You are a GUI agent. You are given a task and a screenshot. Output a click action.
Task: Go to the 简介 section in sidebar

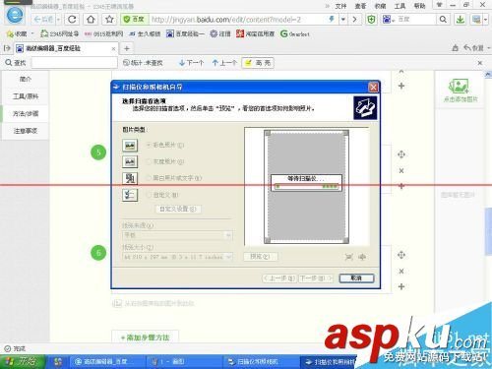(x=26, y=79)
